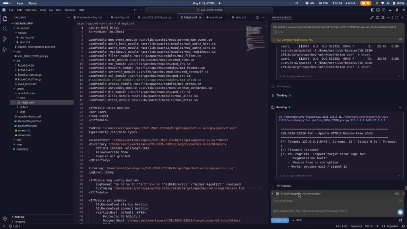Click the image attach icon in message box
Screen dimensions: 407x229
pyautogui.click(x=400, y=200)
